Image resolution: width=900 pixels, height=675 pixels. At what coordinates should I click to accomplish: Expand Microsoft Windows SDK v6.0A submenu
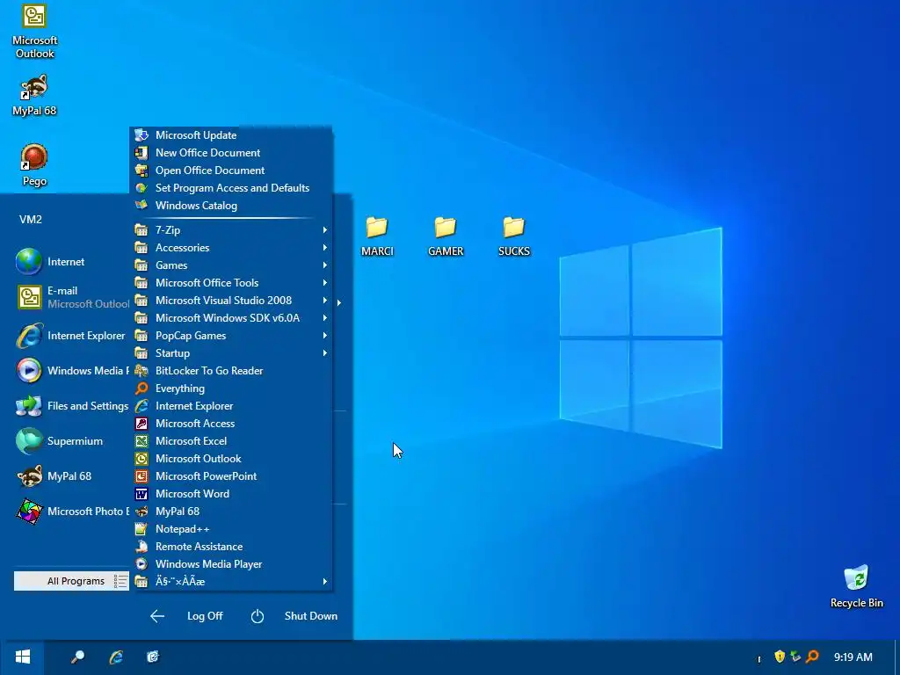point(232,318)
